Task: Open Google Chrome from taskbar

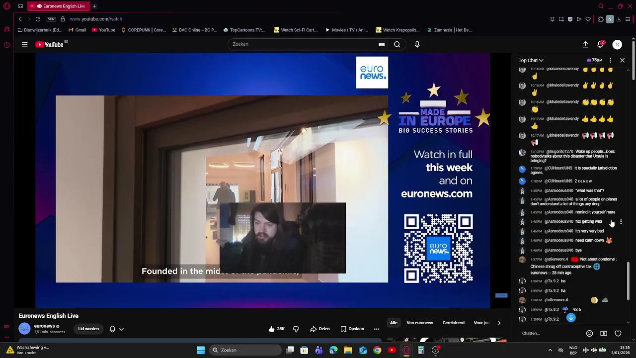Action: [377, 350]
